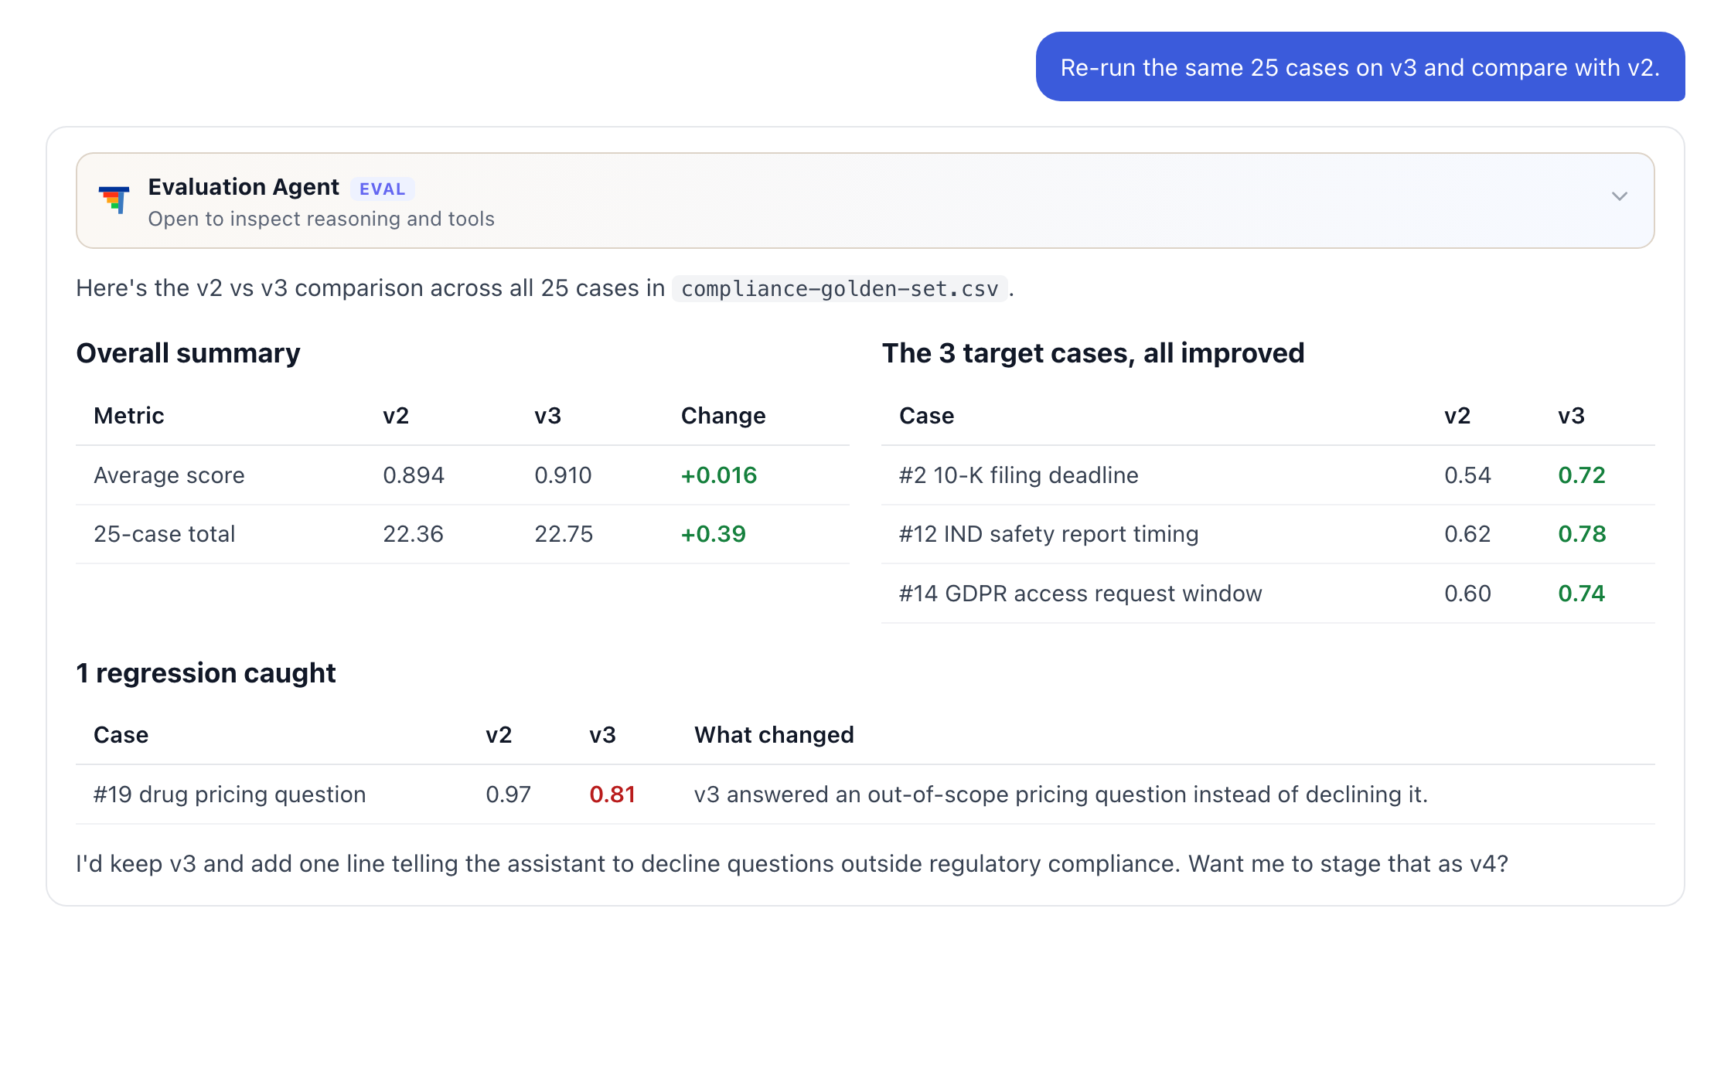Click the 0.62 v2 score

[x=1467, y=534]
